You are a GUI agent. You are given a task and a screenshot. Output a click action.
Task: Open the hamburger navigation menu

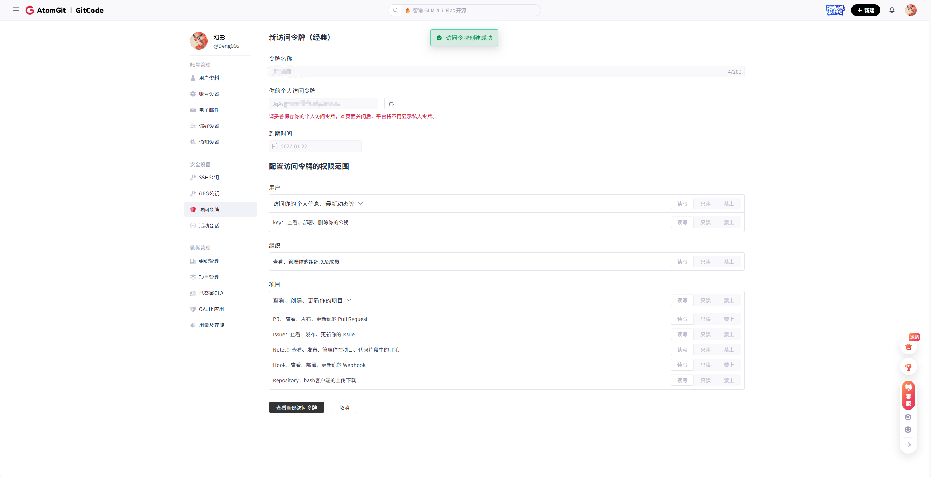click(x=16, y=10)
